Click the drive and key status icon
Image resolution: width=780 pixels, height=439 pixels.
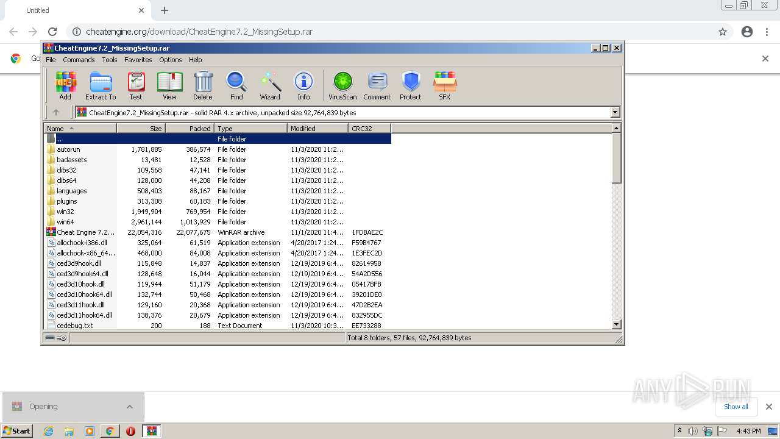point(56,338)
